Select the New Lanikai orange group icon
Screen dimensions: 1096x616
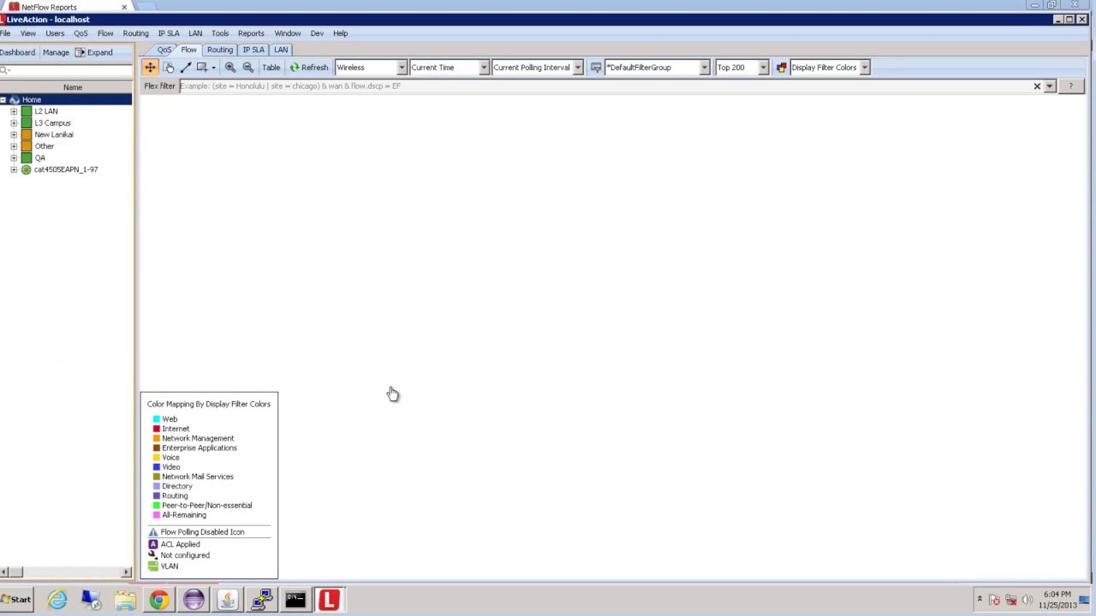[27, 134]
